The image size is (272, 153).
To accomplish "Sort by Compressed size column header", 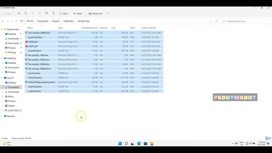I will (90, 28).
